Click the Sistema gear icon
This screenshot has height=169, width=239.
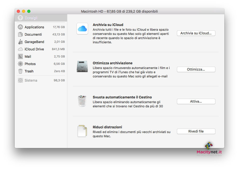20,80
